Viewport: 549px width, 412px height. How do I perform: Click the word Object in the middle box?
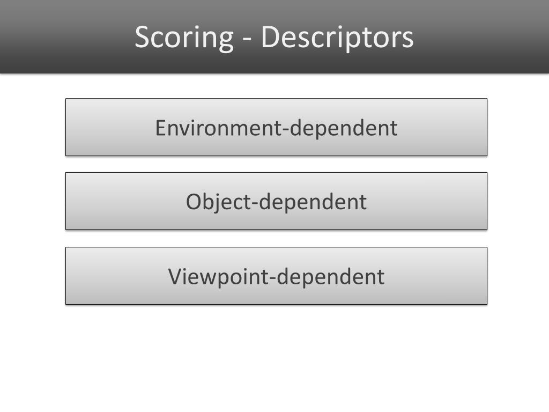tap(218, 202)
